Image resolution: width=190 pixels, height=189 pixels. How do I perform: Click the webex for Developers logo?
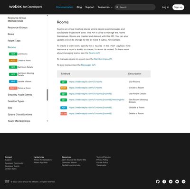26,7
